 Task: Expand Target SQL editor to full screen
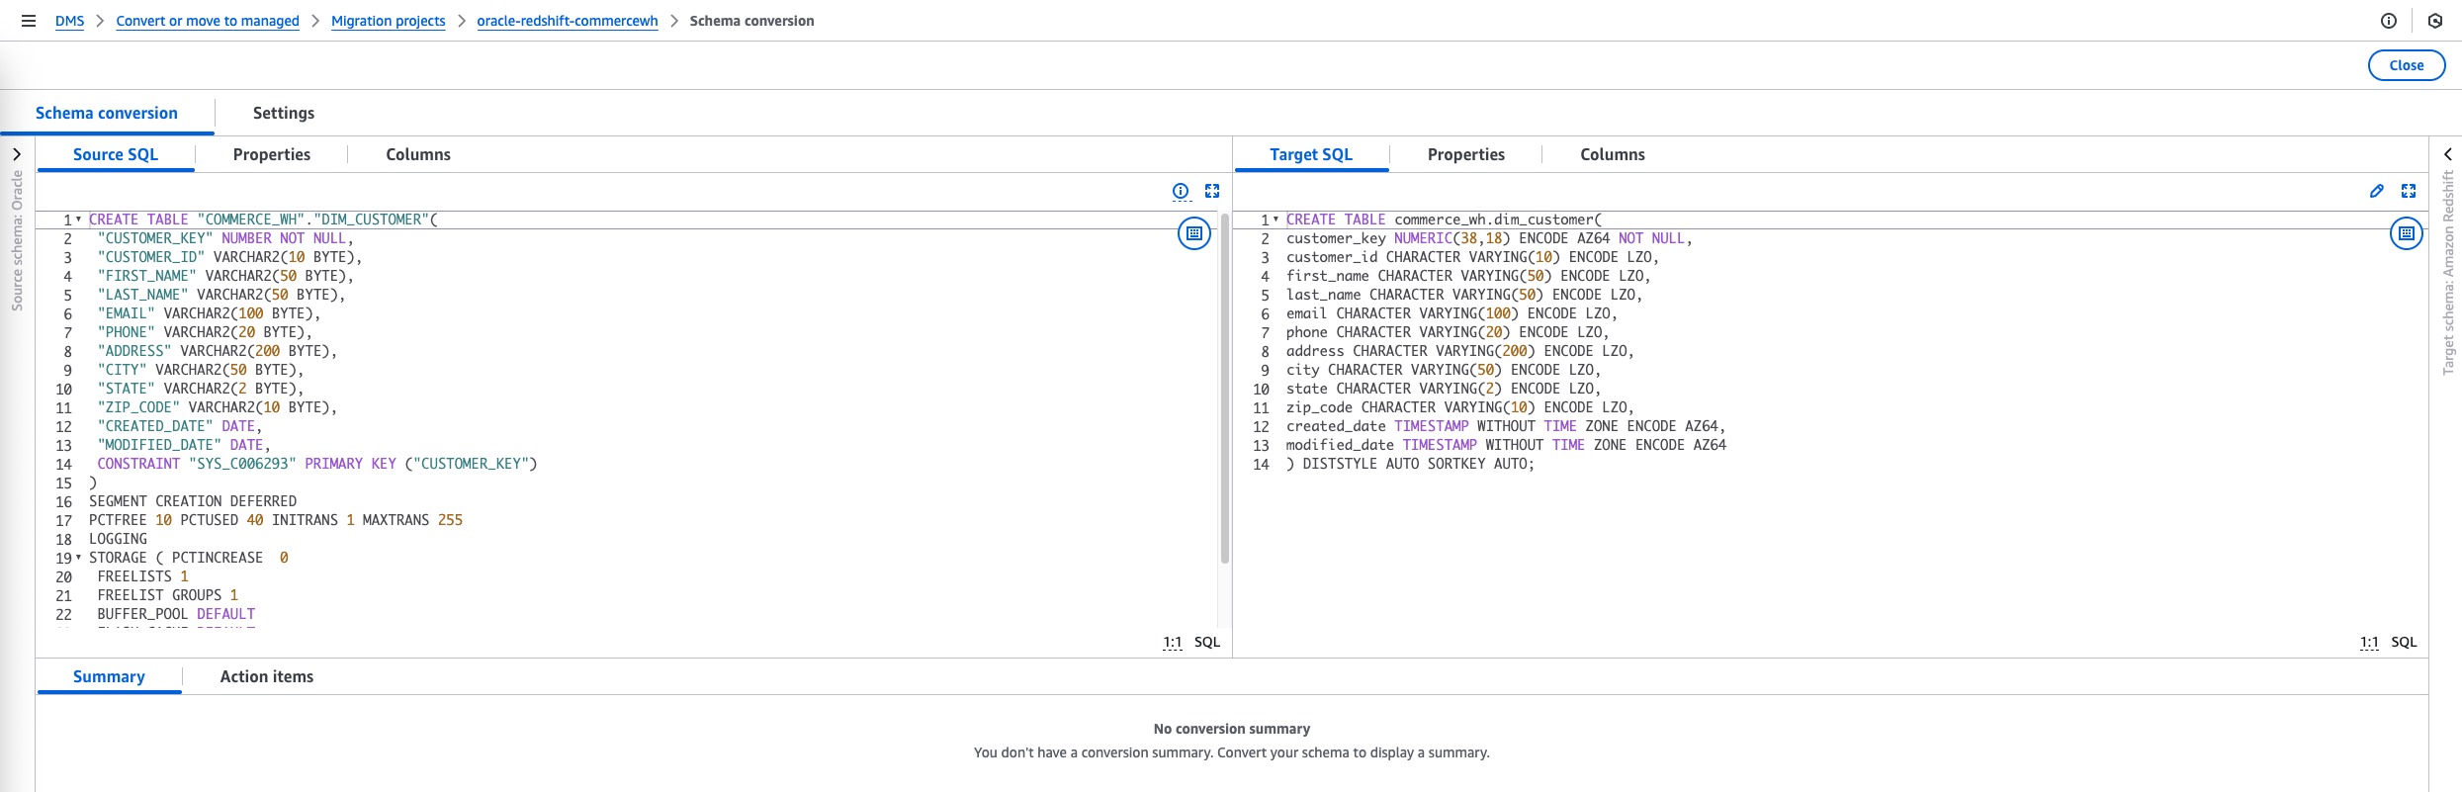2409,191
